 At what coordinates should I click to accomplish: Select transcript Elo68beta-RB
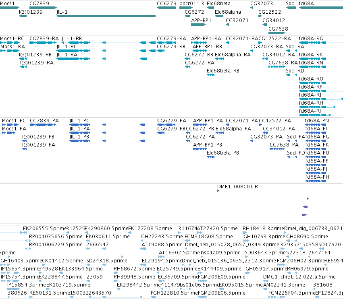pyautogui.click(x=210, y=75)
